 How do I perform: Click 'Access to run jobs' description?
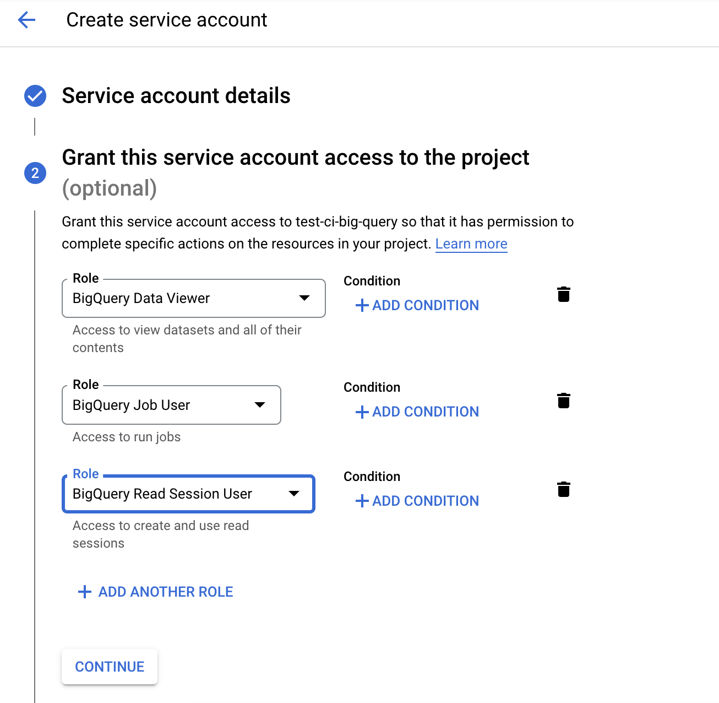point(127,437)
